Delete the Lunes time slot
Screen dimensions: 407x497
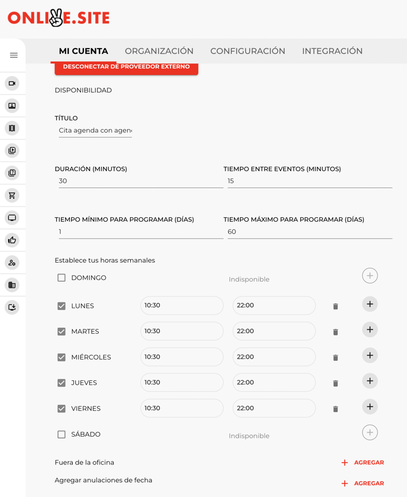pyautogui.click(x=335, y=306)
